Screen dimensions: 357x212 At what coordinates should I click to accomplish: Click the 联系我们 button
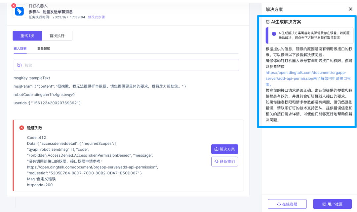(x=224, y=161)
